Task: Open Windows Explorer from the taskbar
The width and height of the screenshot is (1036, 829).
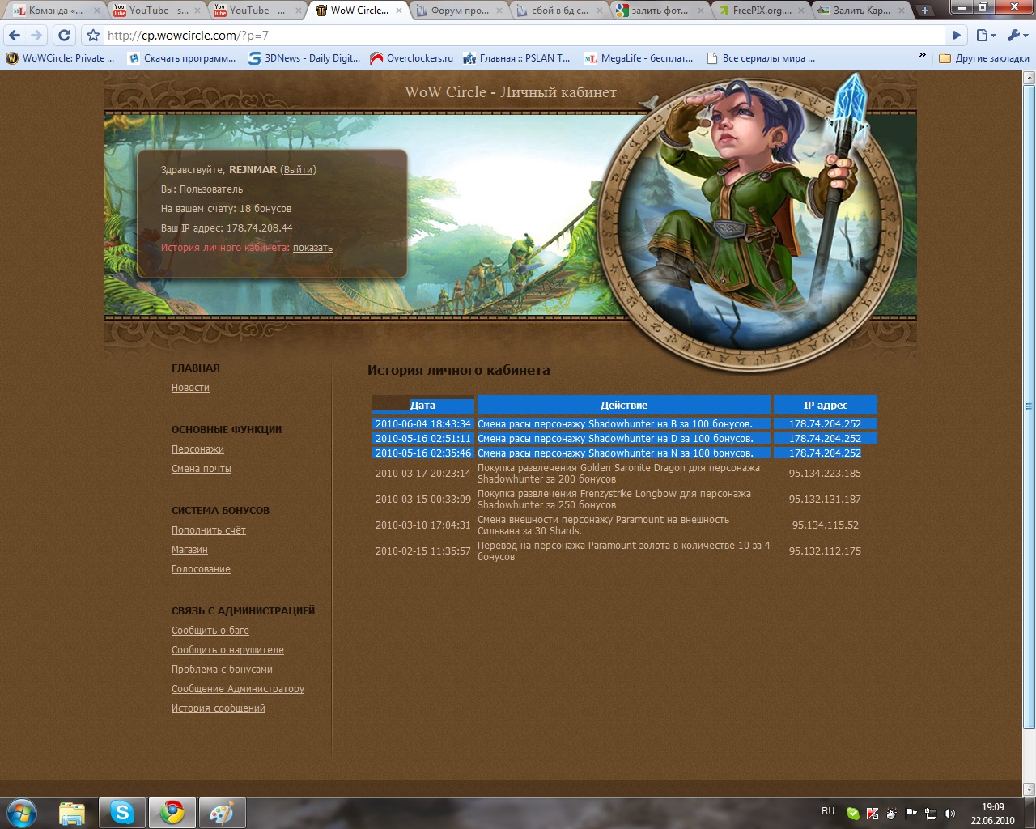Action: point(72,813)
